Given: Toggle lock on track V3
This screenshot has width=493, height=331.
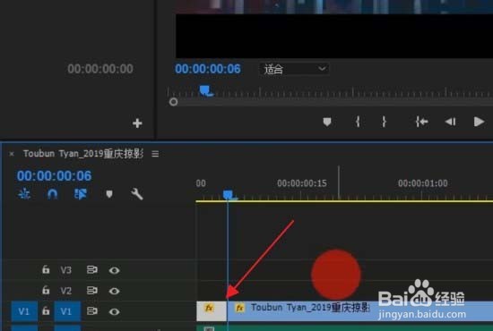Looking at the screenshot, I should (x=46, y=269).
